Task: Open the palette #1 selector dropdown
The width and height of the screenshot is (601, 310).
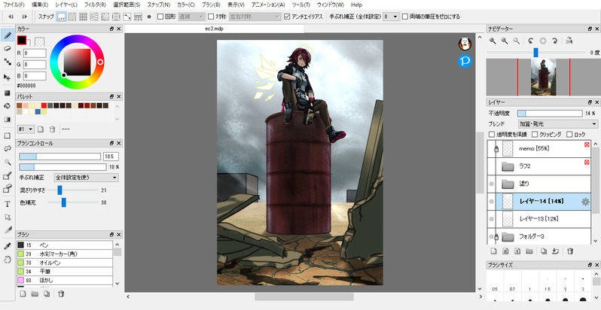Action: coord(26,129)
